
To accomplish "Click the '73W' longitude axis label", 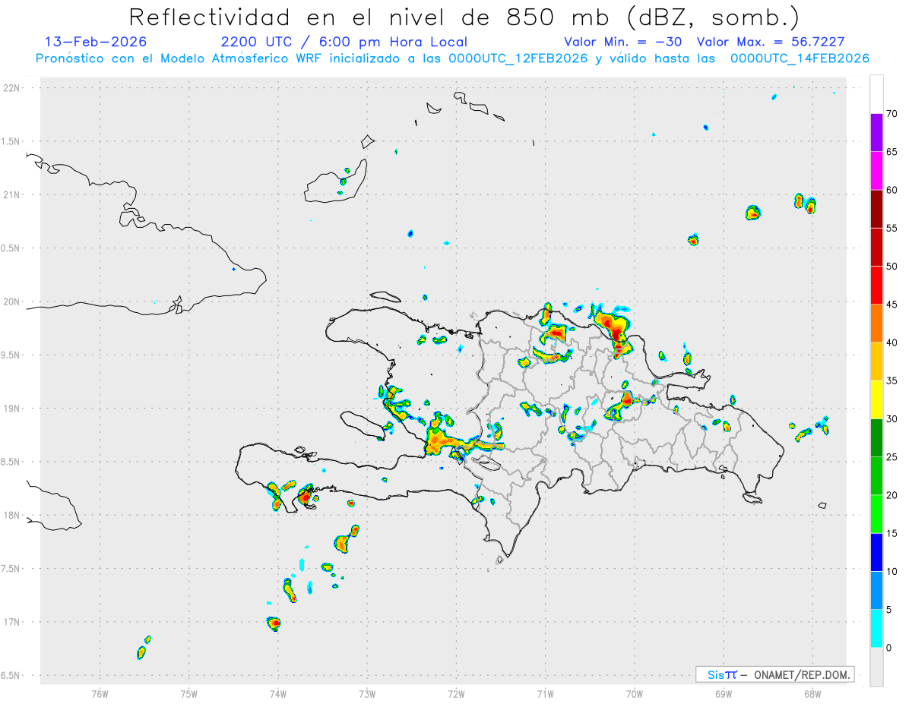I will (367, 693).
